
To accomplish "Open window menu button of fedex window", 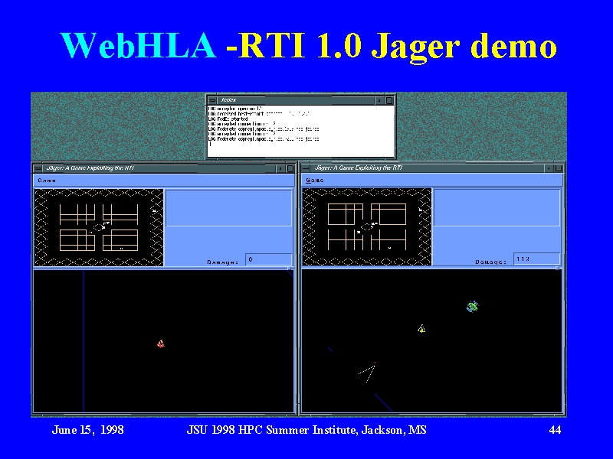I will pyautogui.click(x=212, y=100).
